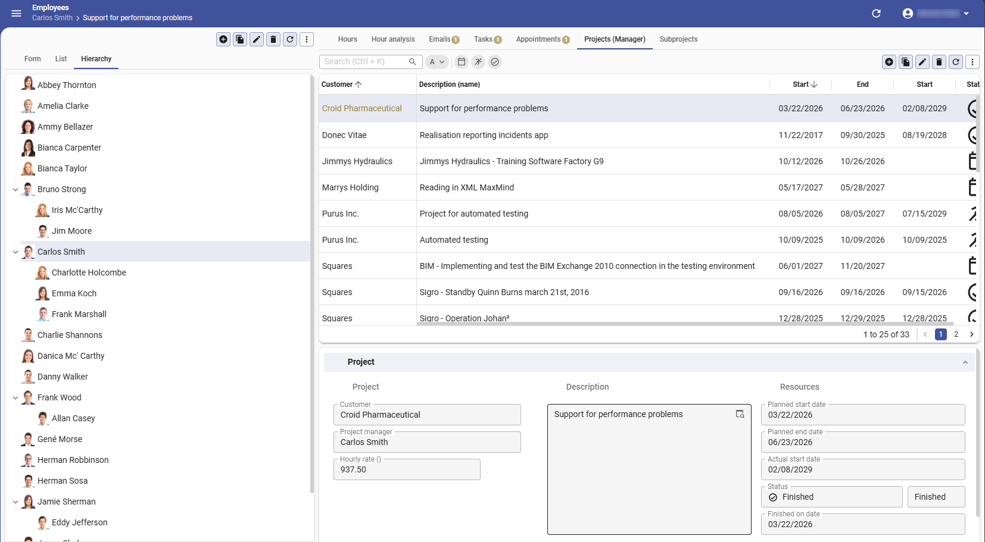Collapse the Project section panel
This screenshot has height=542, width=985.
click(965, 362)
